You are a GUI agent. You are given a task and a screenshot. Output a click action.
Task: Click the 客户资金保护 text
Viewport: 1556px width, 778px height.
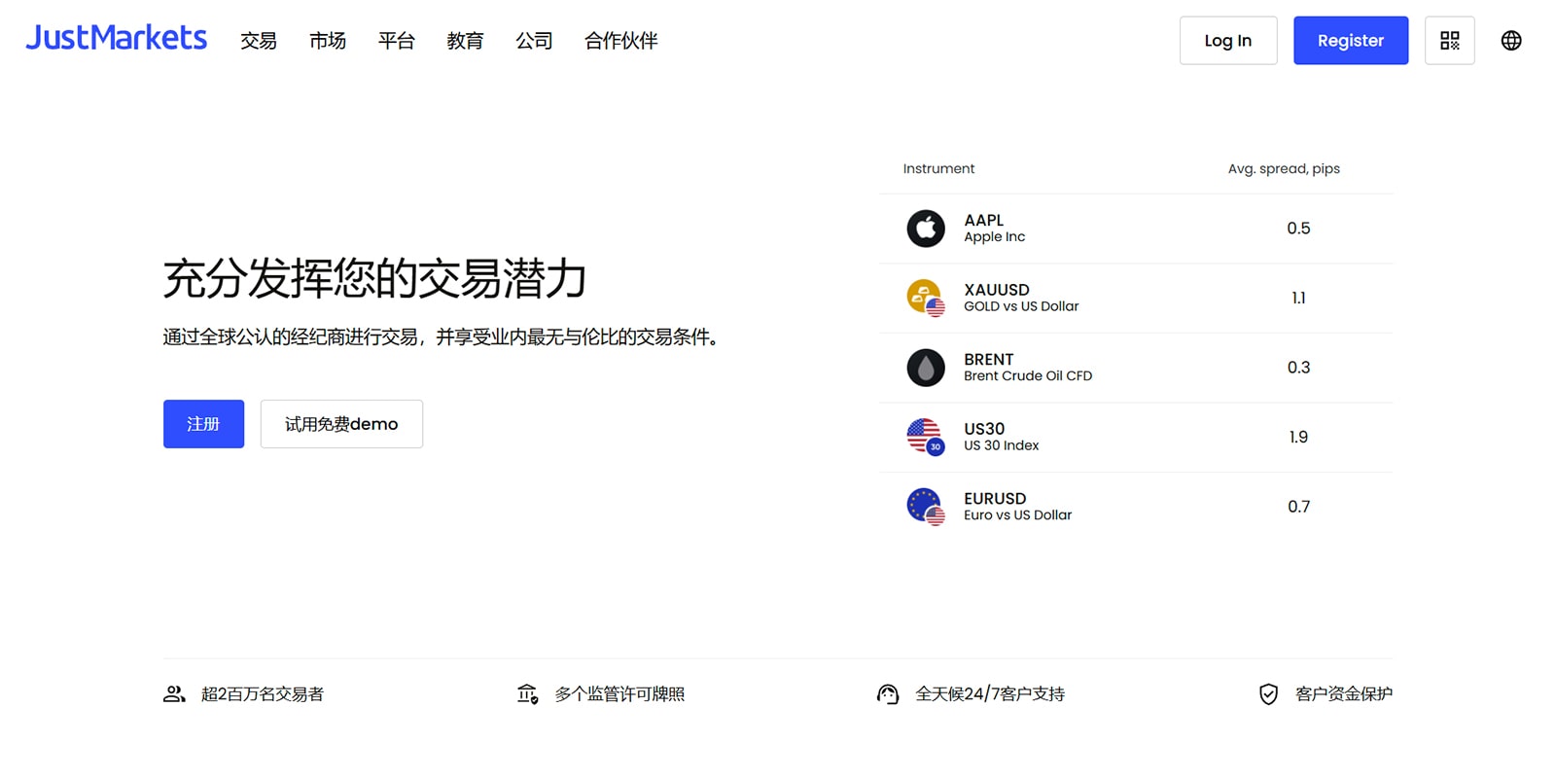[1344, 694]
